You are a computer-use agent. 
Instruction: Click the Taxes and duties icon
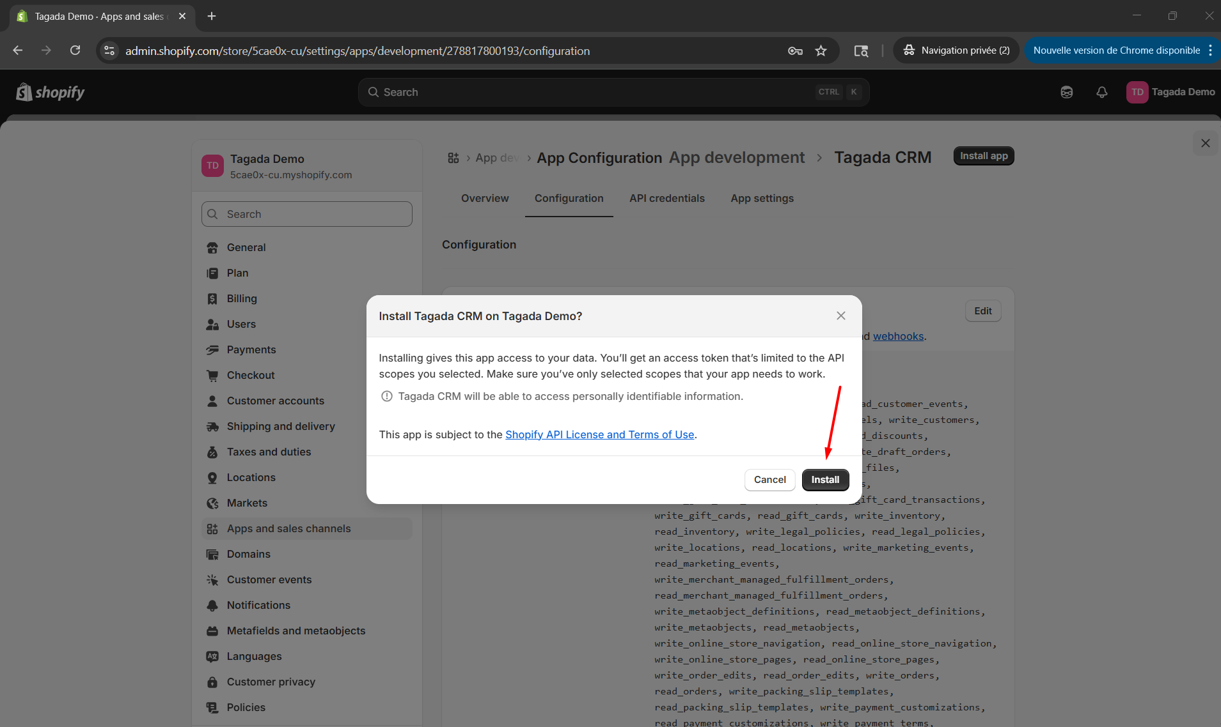pos(212,452)
